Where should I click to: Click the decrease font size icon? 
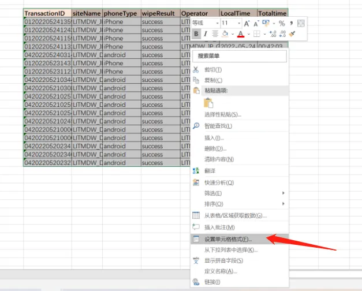tap(256, 23)
